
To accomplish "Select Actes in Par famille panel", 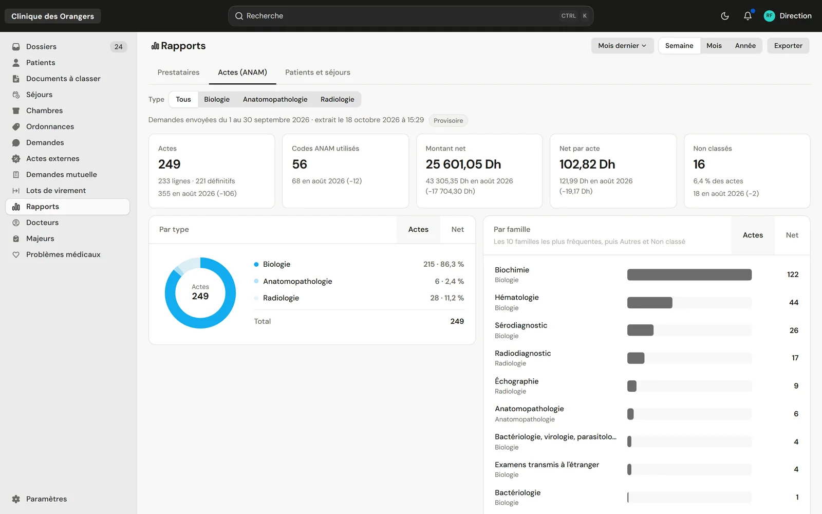I will tap(753, 235).
